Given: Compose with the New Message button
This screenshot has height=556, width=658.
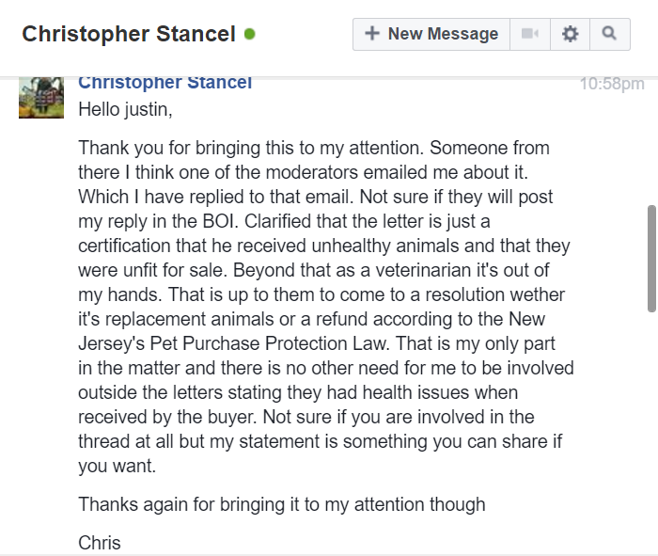Looking at the screenshot, I should pyautogui.click(x=431, y=34).
